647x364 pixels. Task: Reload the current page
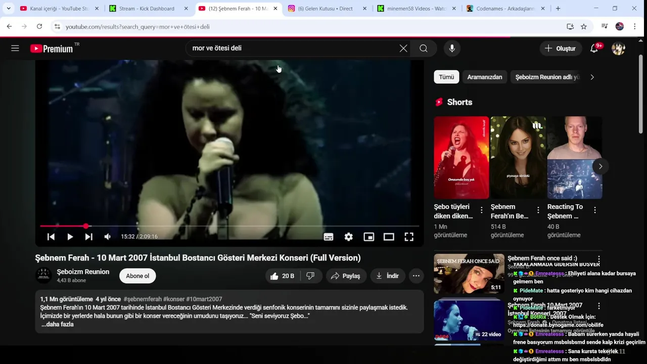click(x=39, y=26)
